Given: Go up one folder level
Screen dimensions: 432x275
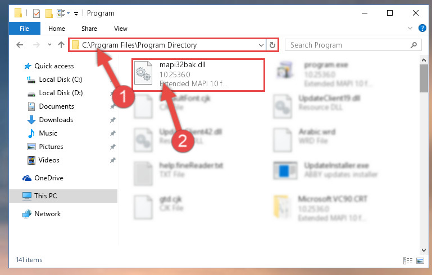Looking at the screenshot, I should click(x=61, y=45).
